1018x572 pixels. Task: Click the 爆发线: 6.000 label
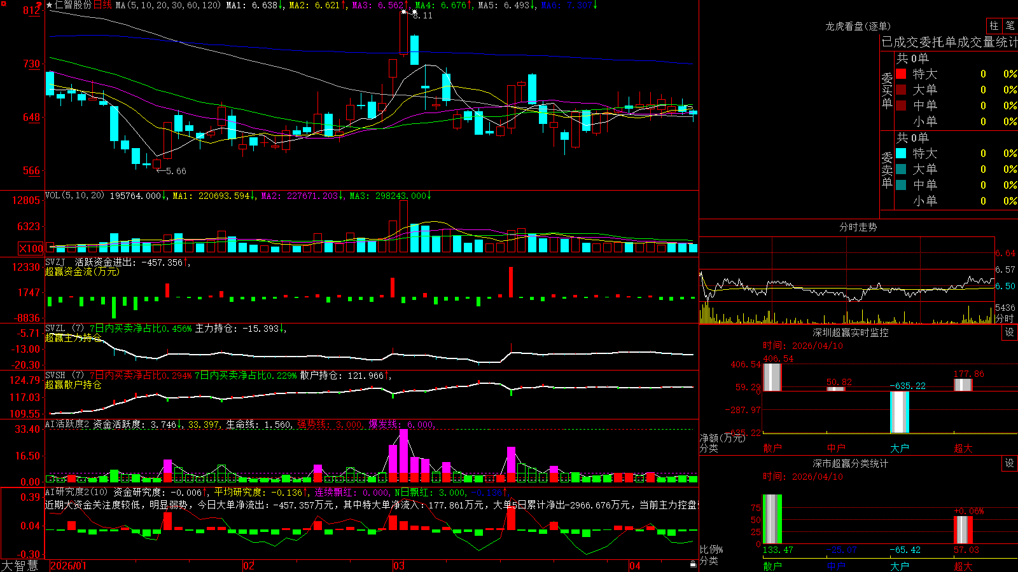coord(401,425)
